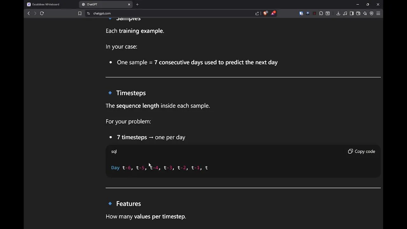Image resolution: width=407 pixels, height=229 pixels.
Task: Open the browser hamburger main menu
Action: [x=378, y=13]
